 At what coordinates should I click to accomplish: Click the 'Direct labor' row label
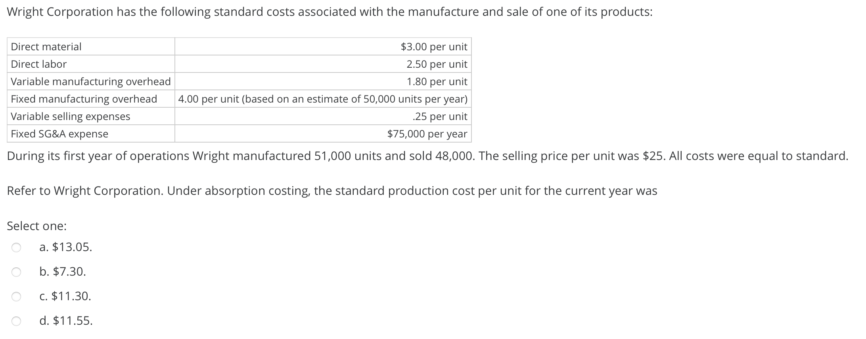39,64
